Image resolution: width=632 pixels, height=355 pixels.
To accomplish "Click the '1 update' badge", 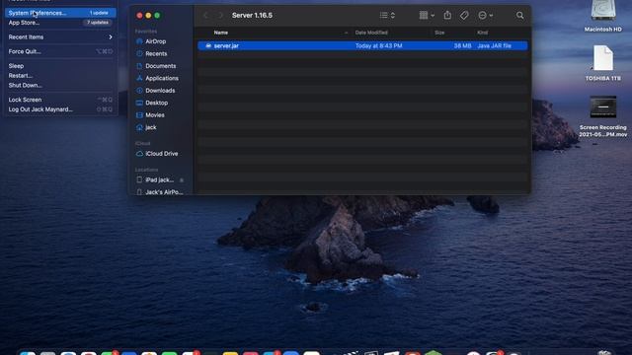I will pos(99,13).
